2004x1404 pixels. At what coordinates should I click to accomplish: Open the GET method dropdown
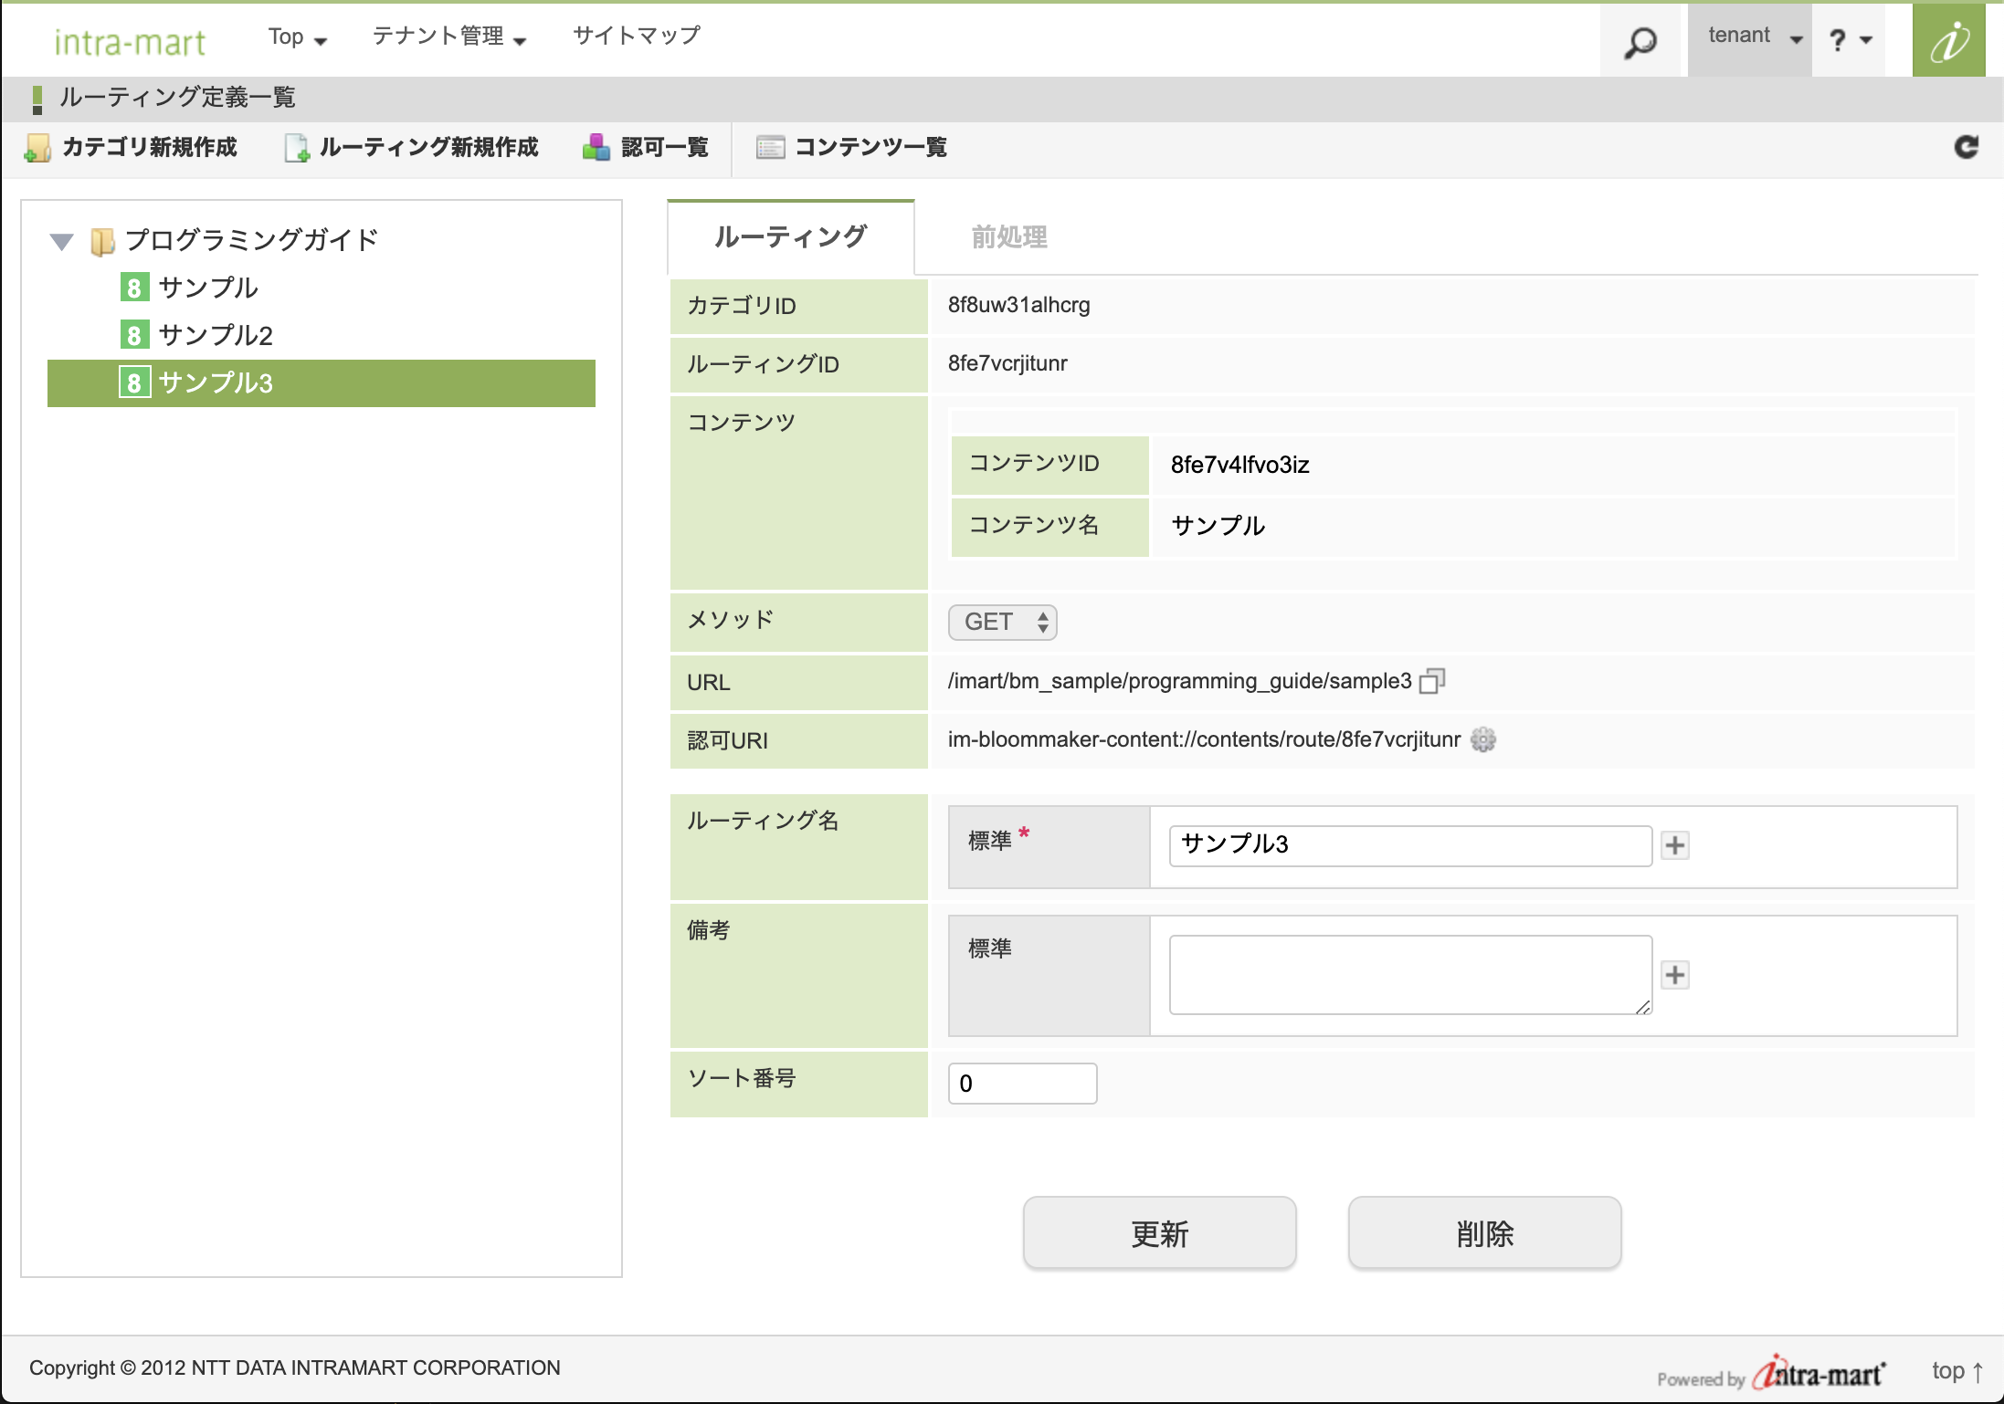pyautogui.click(x=1002, y=623)
